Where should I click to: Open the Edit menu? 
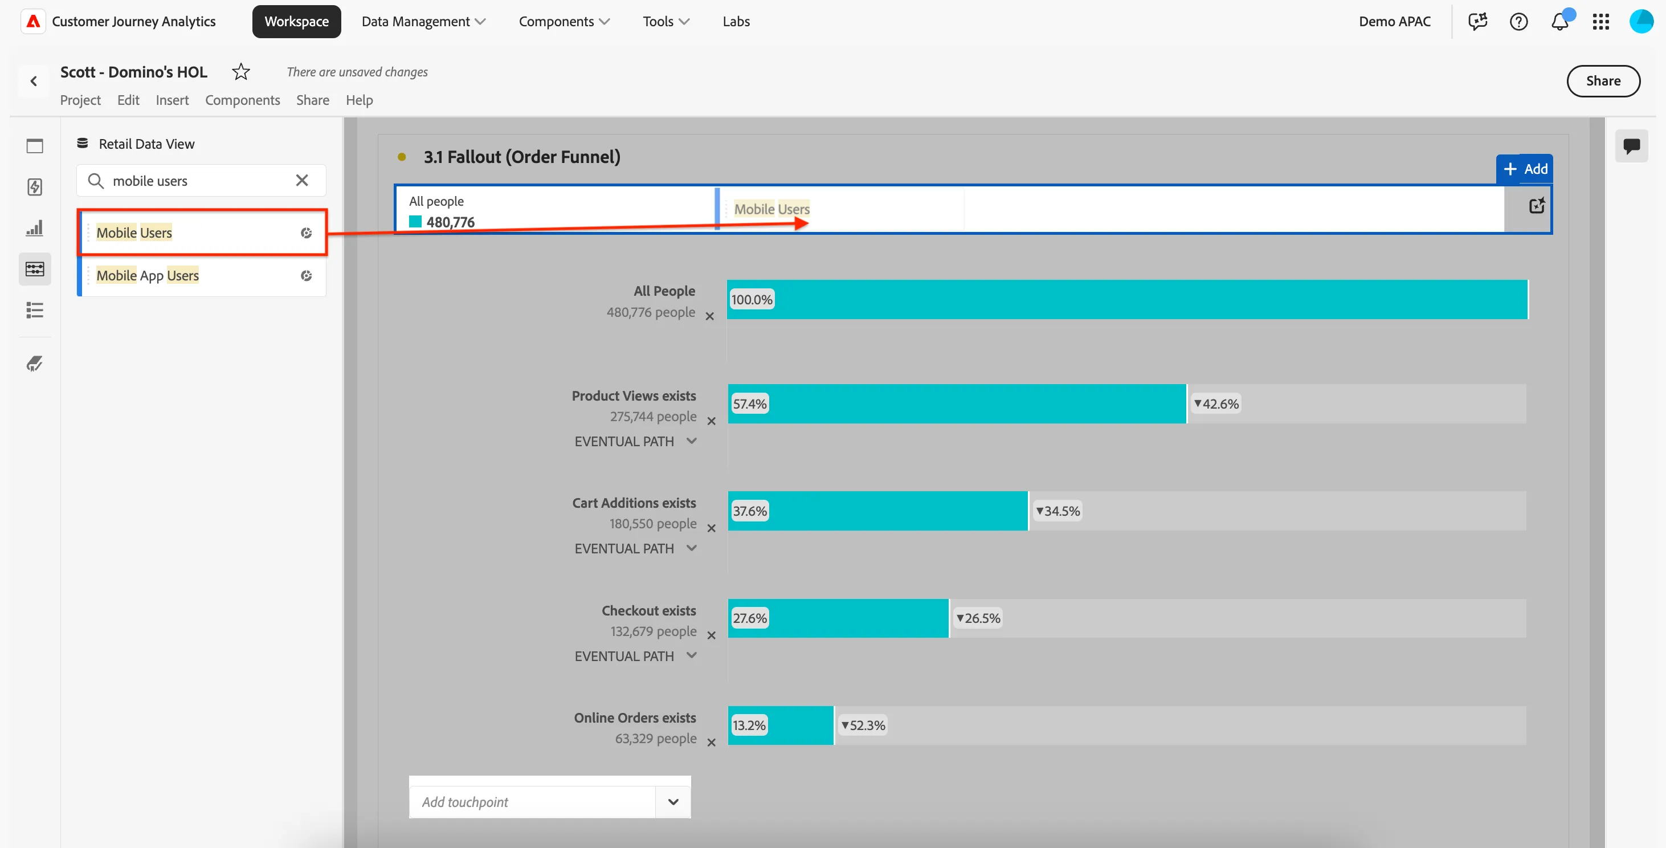(128, 100)
